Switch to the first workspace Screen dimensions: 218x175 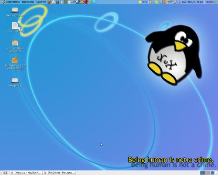click(202, 173)
